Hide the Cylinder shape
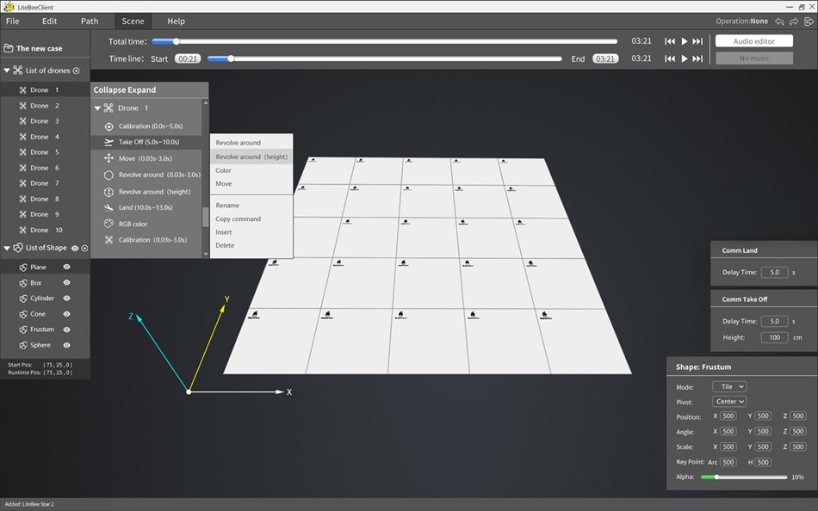This screenshot has height=511, width=818. coord(67,299)
